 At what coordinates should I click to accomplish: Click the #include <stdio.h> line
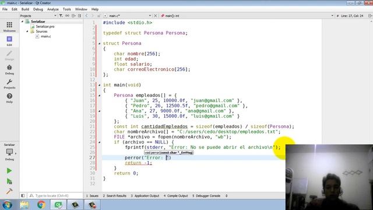[128, 23]
